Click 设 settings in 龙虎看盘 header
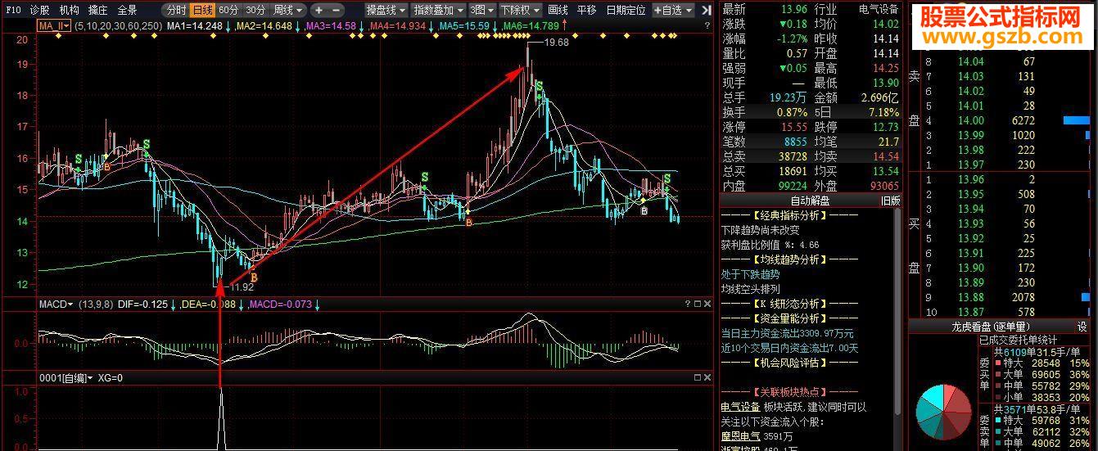Image resolution: width=1098 pixels, height=451 pixels. point(1082,326)
